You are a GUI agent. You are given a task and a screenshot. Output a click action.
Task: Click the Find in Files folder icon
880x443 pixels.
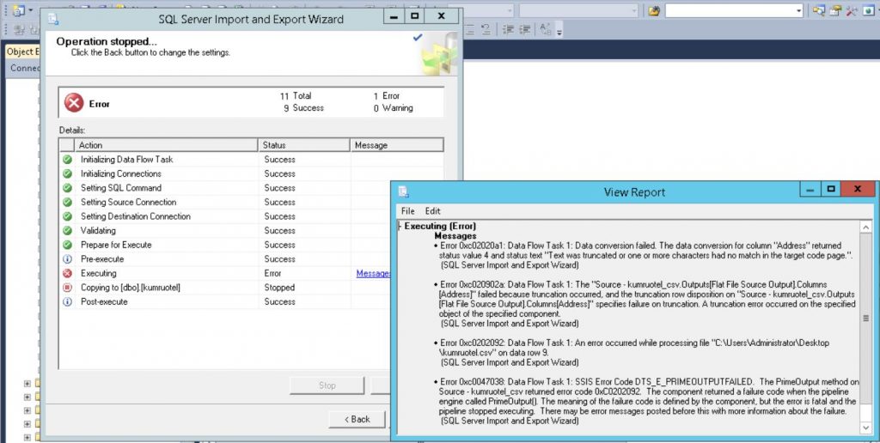point(654,10)
